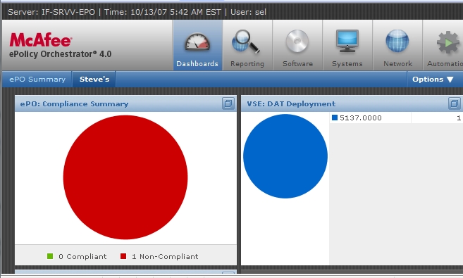Click red Non-Compliant legend swatch
This screenshot has height=278, width=463.
[123, 256]
